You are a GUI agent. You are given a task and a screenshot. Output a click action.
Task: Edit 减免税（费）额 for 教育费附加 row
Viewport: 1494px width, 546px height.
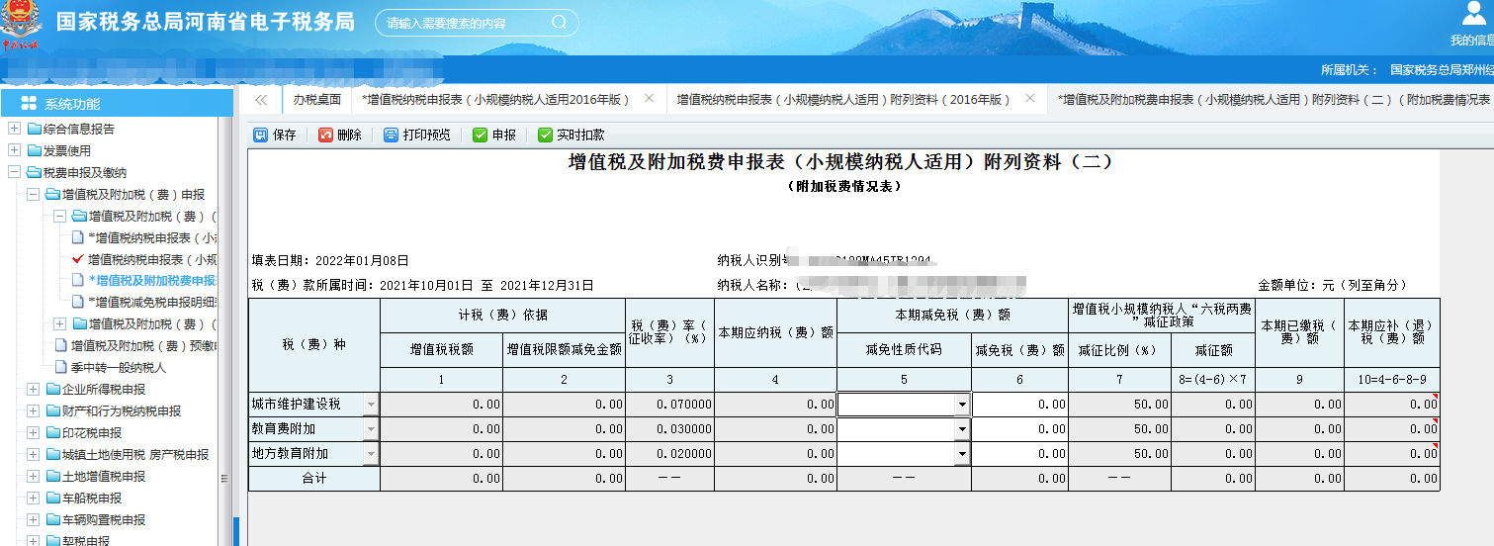point(1019,428)
